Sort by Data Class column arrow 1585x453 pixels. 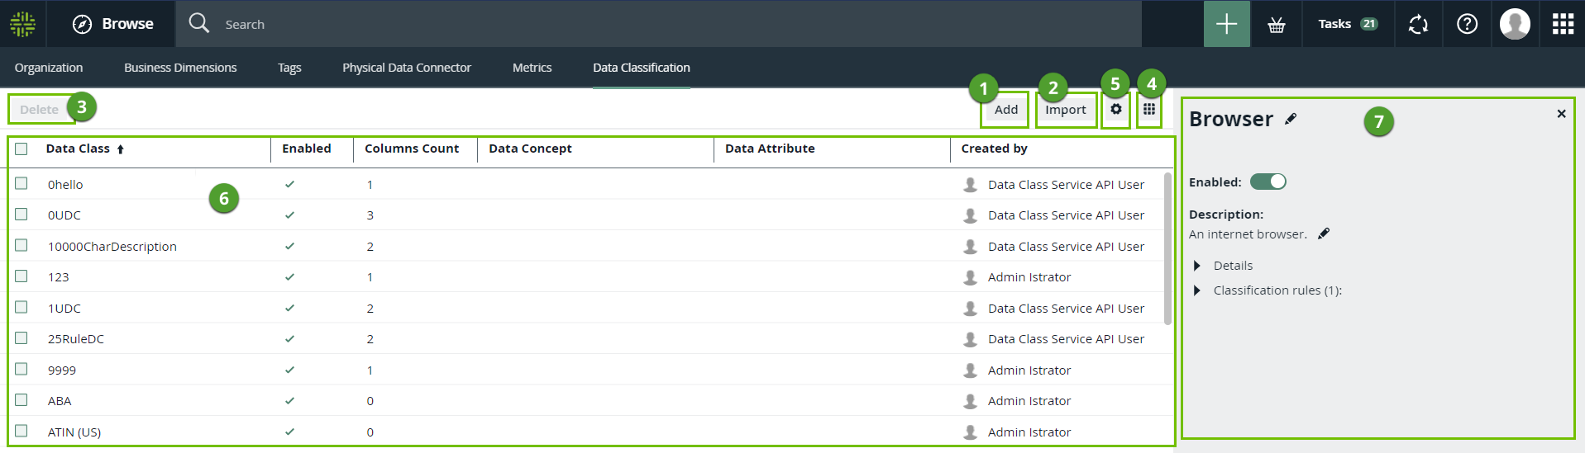click(x=121, y=149)
